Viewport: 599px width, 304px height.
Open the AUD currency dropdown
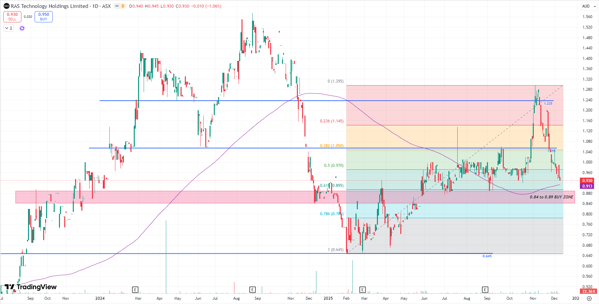click(588, 6)
